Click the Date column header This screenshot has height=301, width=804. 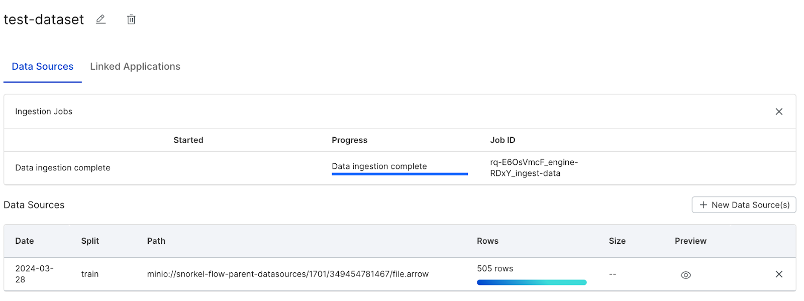[25, 241]
